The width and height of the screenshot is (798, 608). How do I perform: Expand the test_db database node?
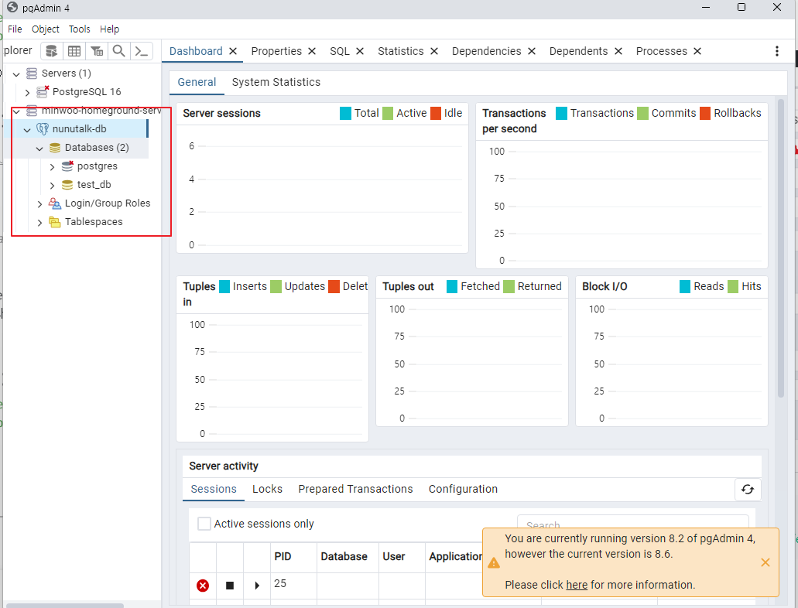52,186
